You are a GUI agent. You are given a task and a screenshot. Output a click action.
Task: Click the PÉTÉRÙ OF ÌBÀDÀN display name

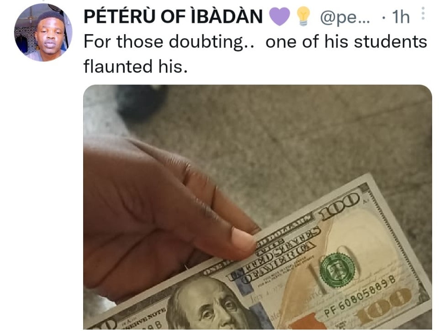173,16
